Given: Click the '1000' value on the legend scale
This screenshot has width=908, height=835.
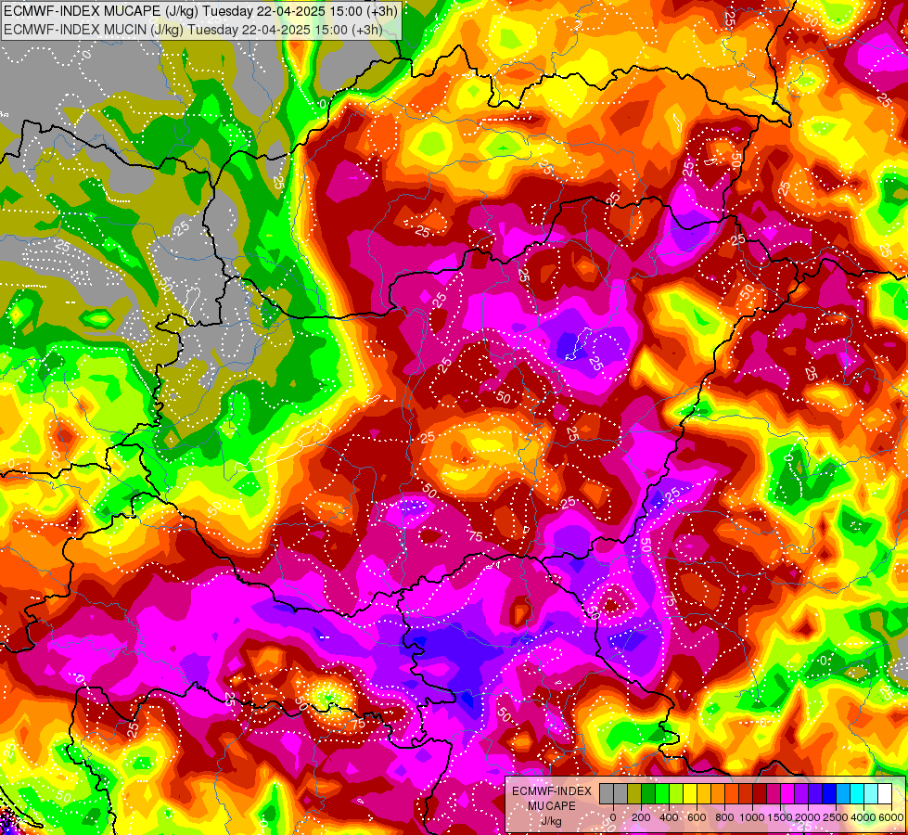Looking at the screenshot, I should pos(752,817).
